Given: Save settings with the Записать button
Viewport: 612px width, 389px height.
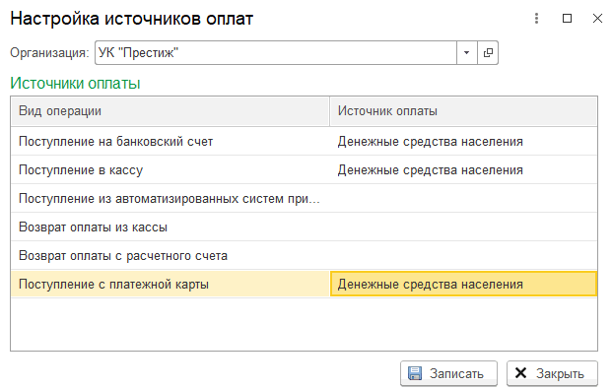Looking at the screenshot, I should click(x=448, y=373).
